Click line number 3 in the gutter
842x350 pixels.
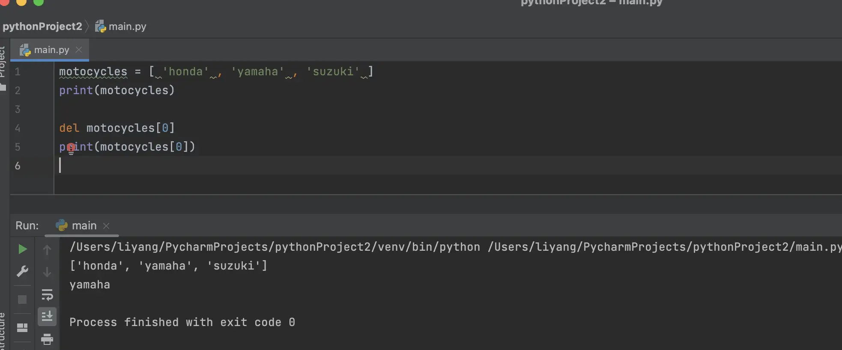click(x=18, y=109)
